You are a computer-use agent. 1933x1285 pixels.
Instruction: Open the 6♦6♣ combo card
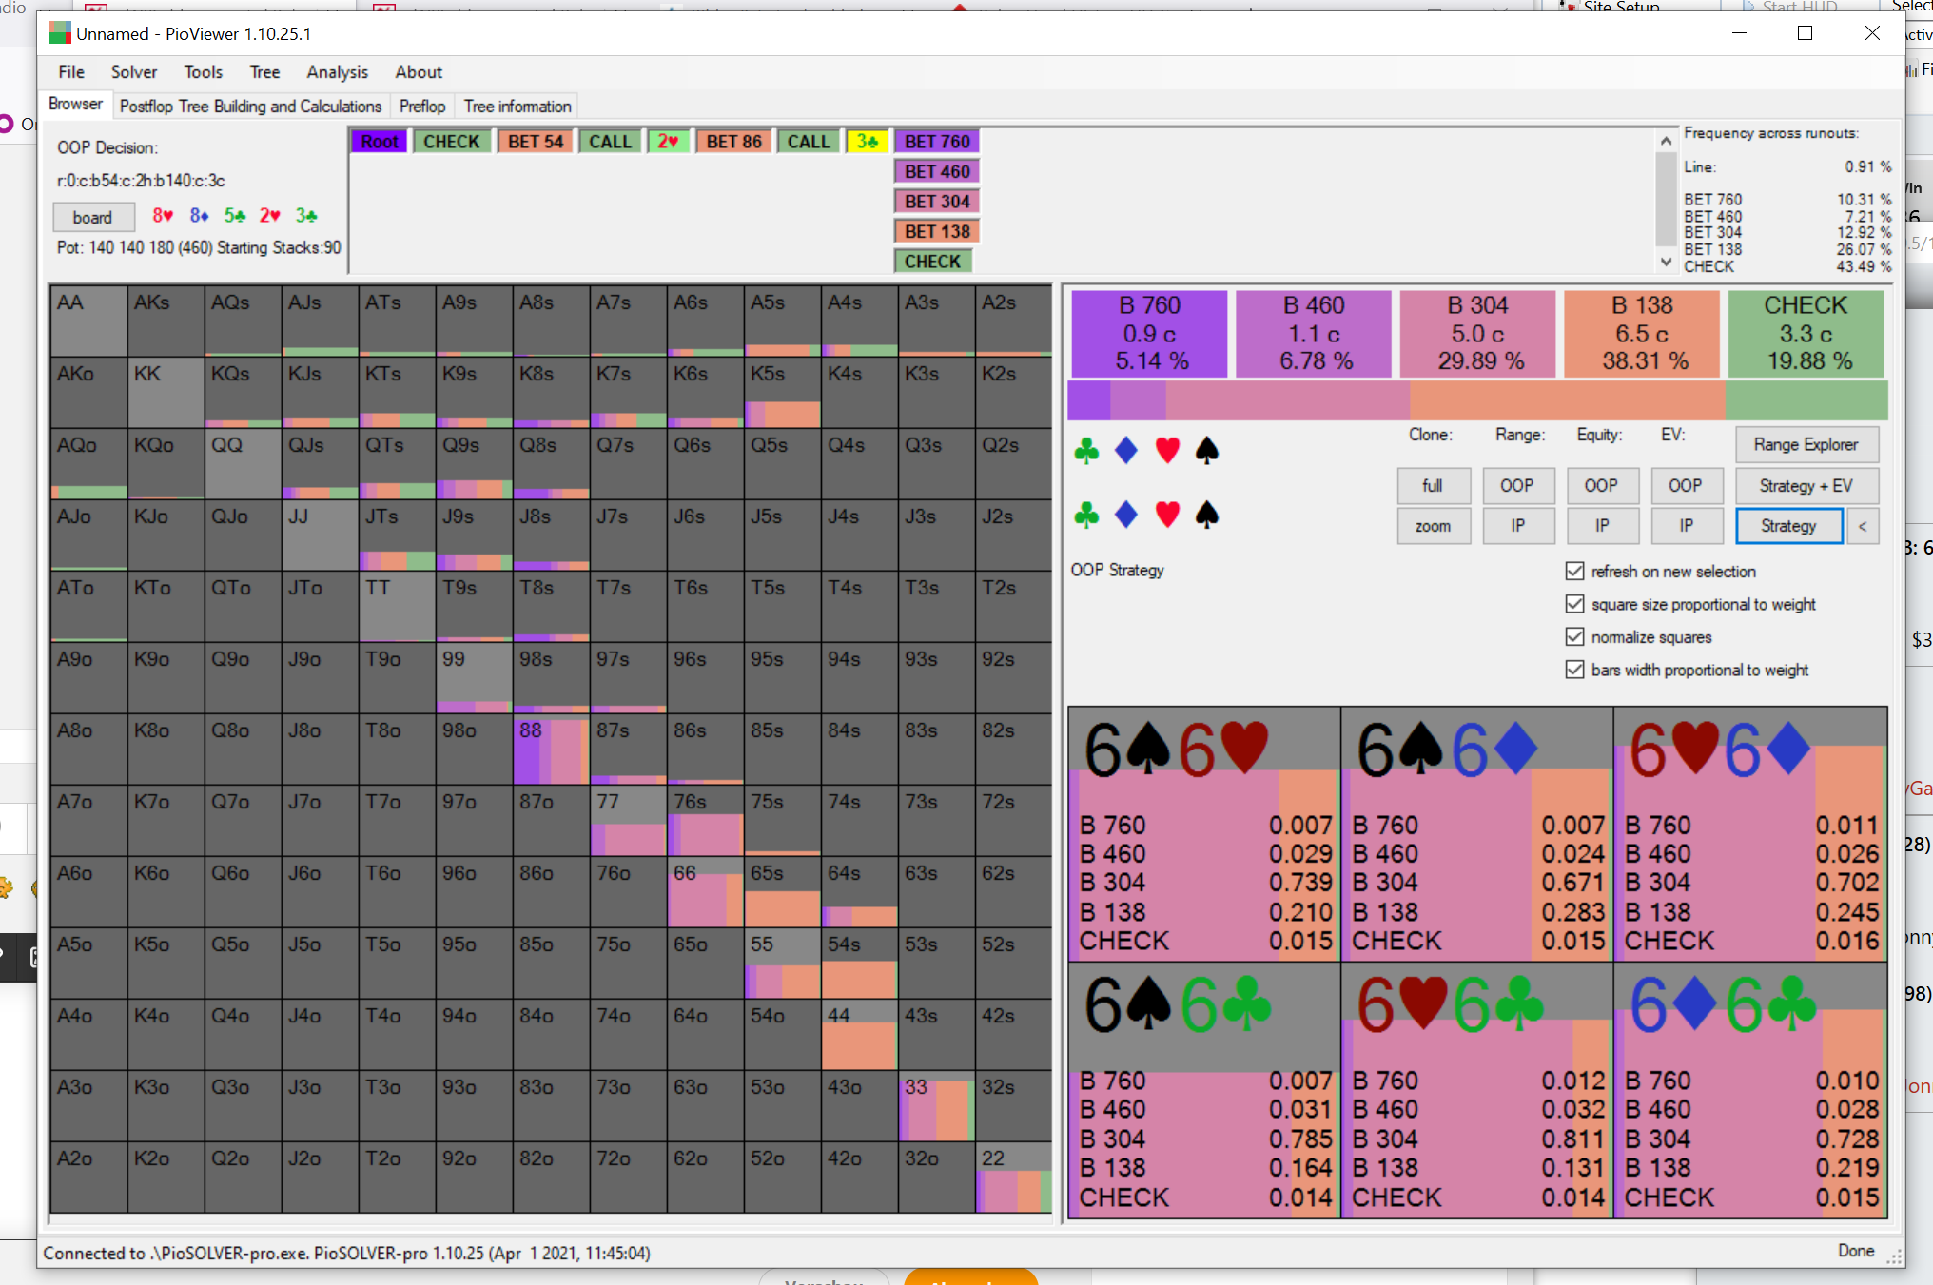[x=1750, y=1090]
